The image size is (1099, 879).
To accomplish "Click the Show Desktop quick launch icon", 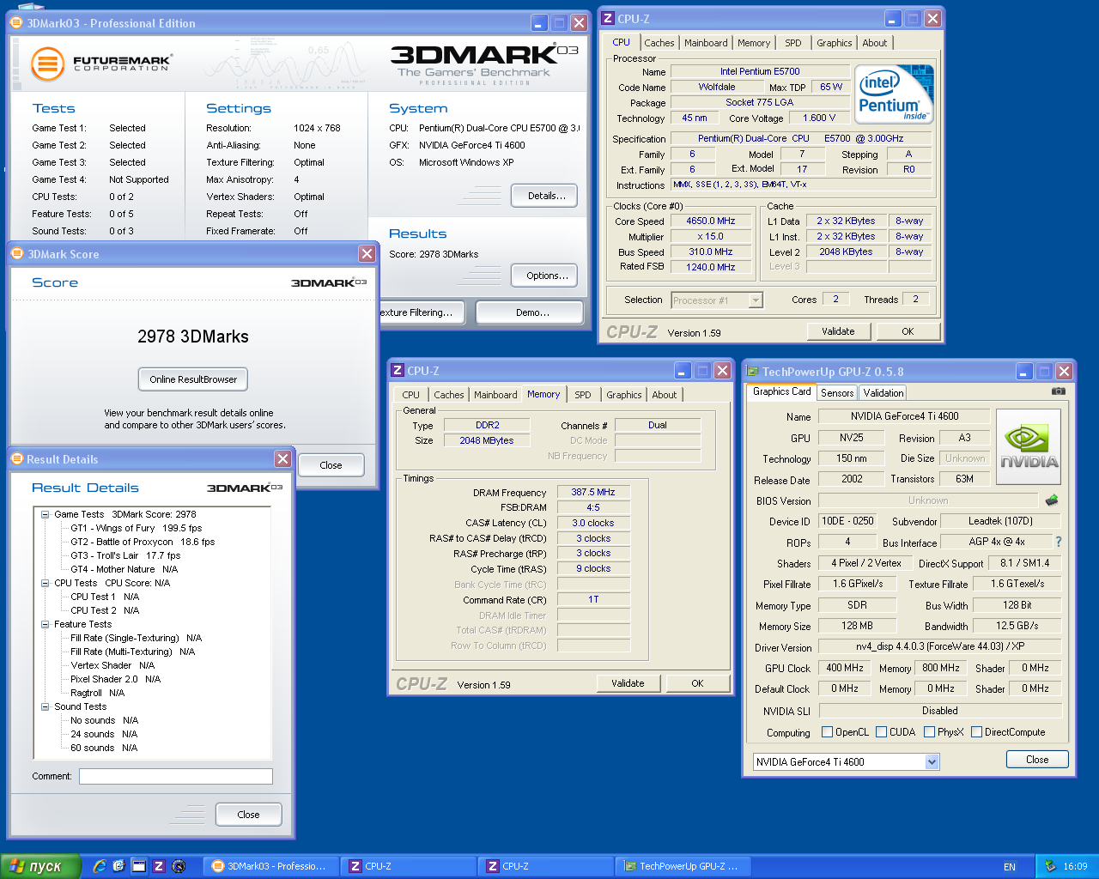I will tap(138, 866).
